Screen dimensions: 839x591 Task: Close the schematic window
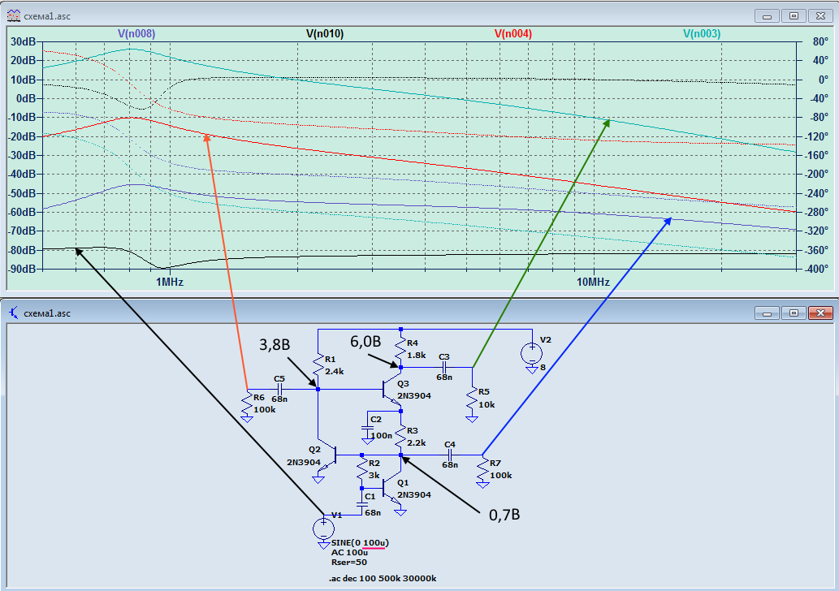pos(820,313)
